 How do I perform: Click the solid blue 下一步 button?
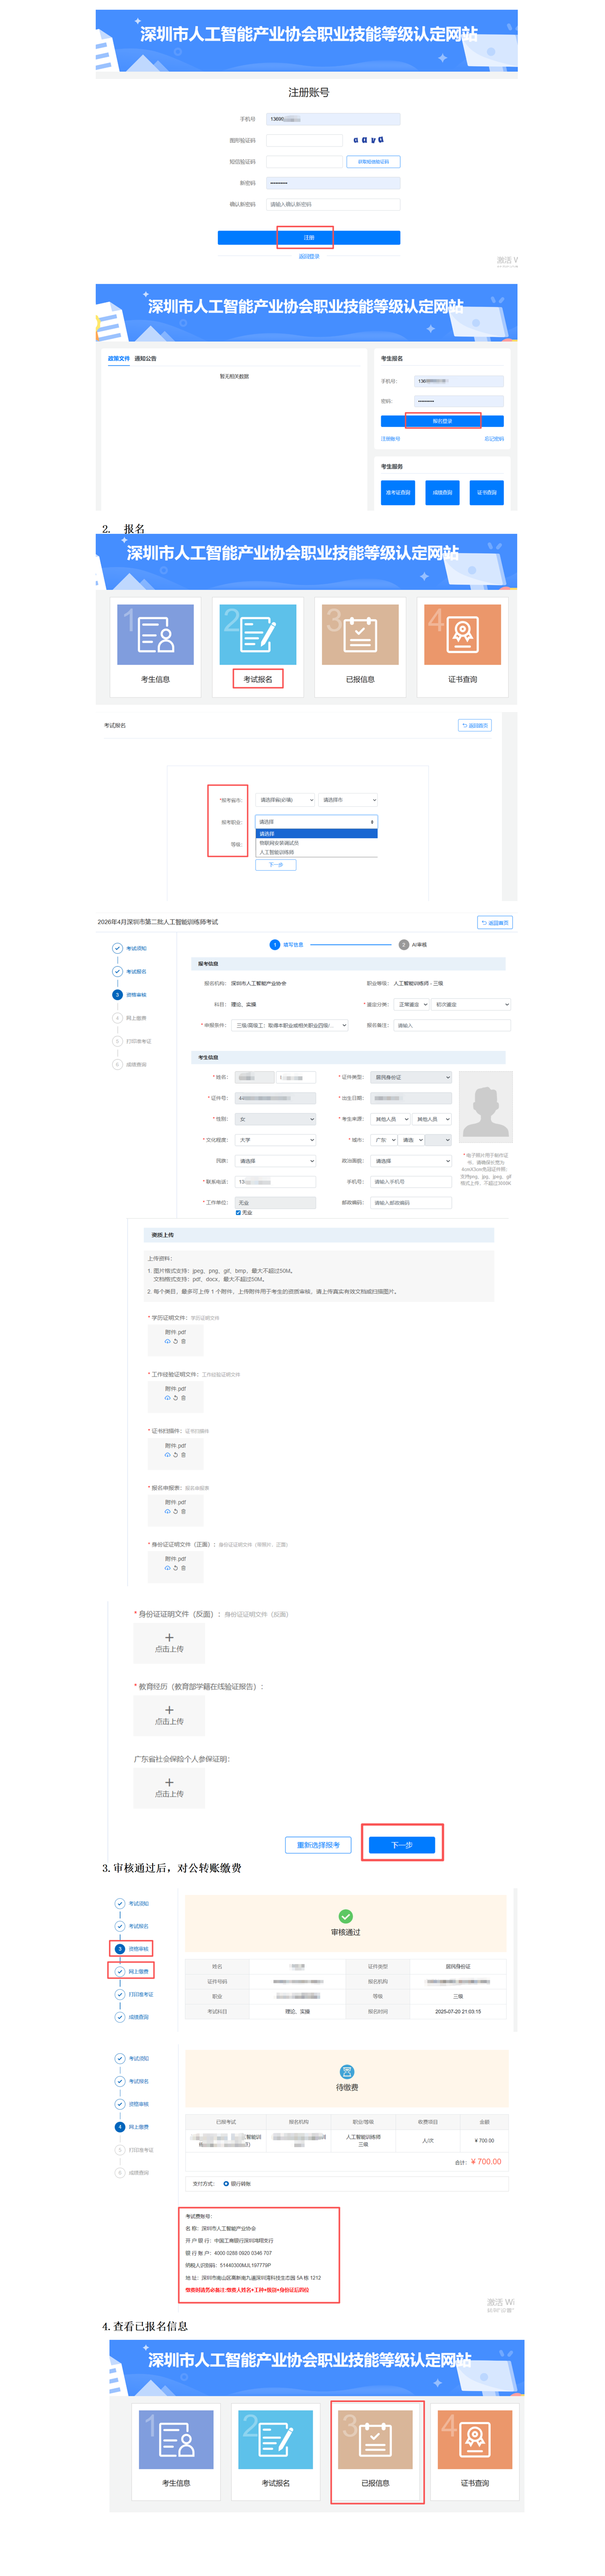[402, 1845]
